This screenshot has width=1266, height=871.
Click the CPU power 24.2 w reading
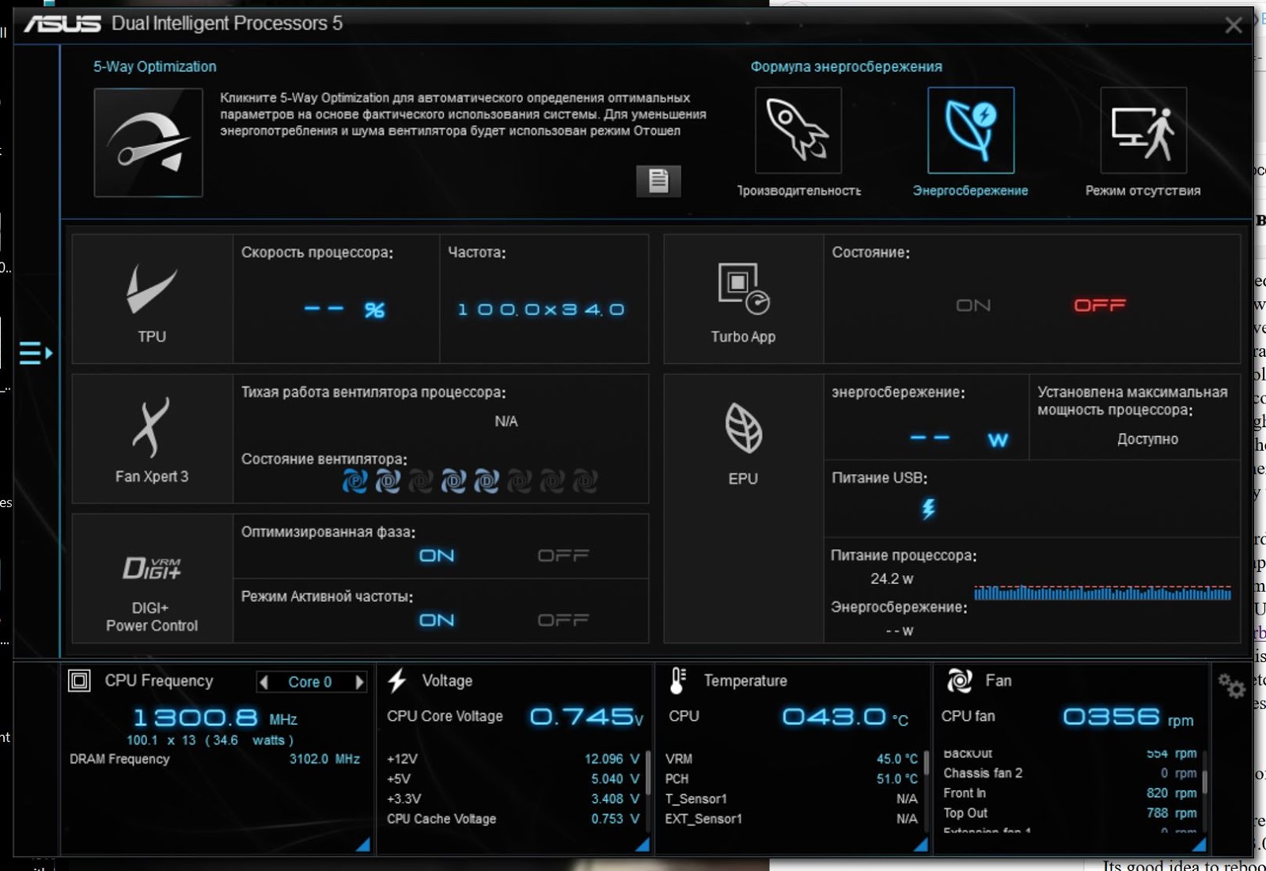[x=892, y=579]
